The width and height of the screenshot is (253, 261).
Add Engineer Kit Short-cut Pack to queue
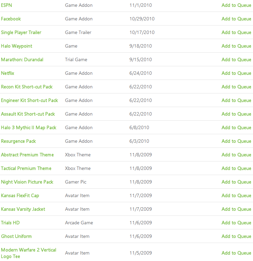(x=236, y=101)
